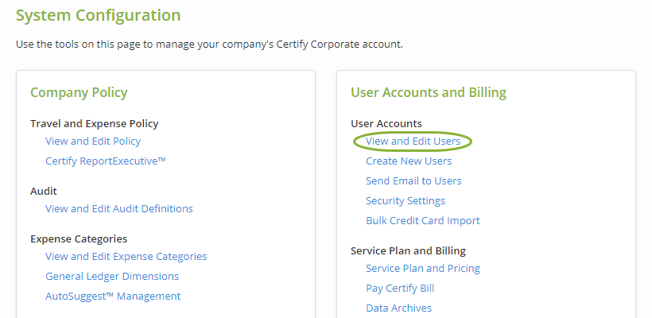Go to Security Settings

[x=406, y=201]
